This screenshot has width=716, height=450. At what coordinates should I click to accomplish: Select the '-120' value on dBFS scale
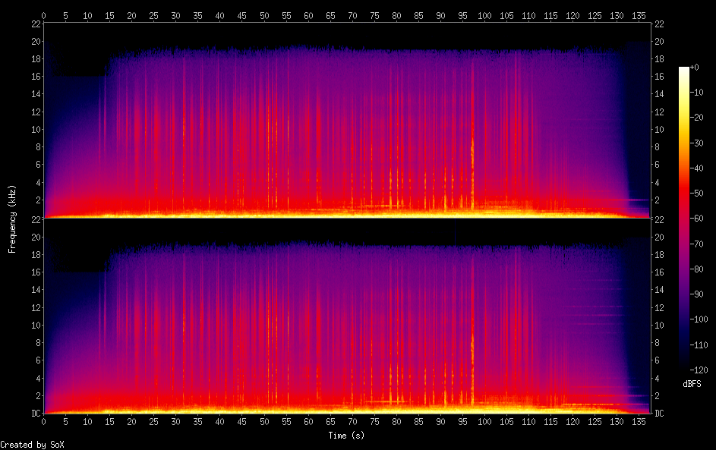(699, 370)
